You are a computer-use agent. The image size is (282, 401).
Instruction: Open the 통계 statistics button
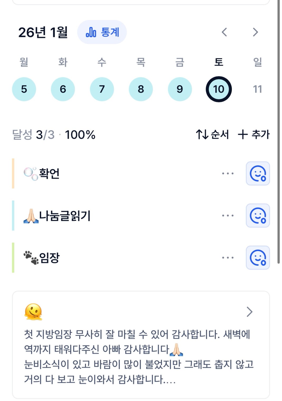point(102,32)
